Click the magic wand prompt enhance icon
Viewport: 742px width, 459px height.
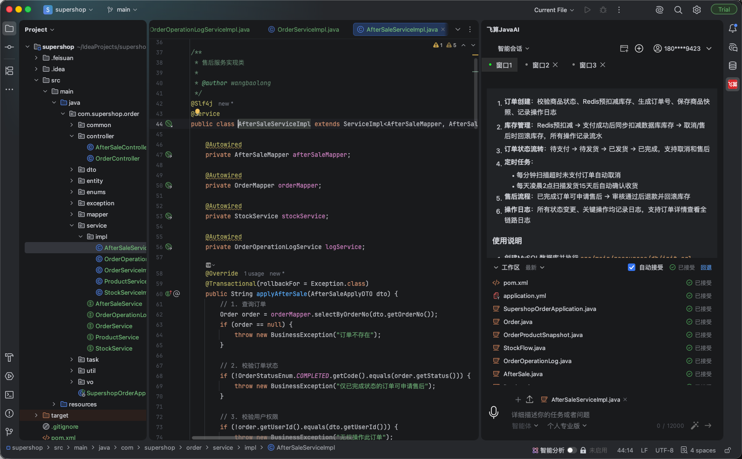695,425
